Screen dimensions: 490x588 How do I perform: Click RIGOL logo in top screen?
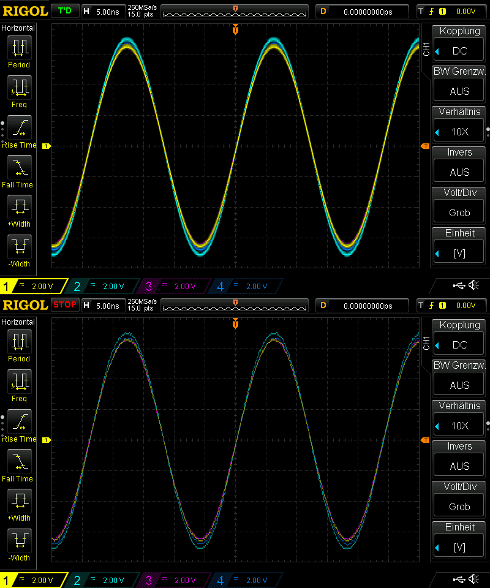(25, 11)
